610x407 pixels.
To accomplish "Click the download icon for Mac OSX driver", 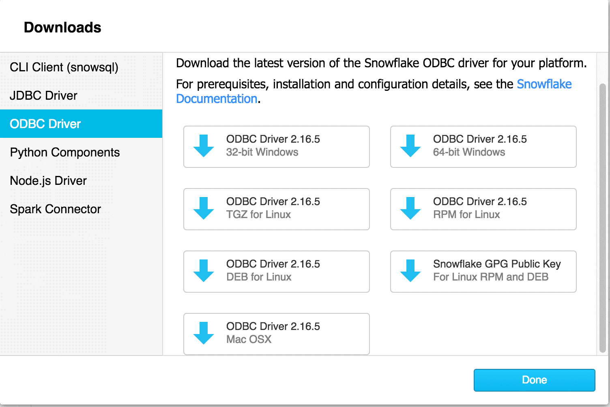I will pyautogui.click(x=204, y=334).
